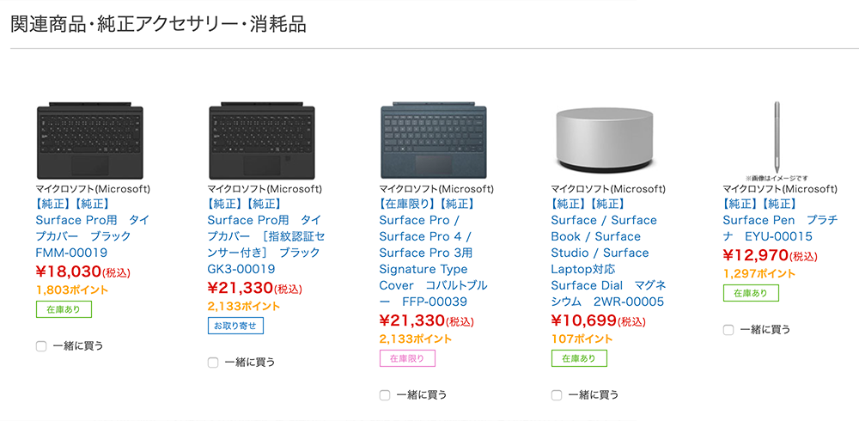The height and width of the screenshot is (421, 859).
Task: Open Surface Pro用 タイプカバー ブラック FMM-00019 link
Action: [92, 236]
